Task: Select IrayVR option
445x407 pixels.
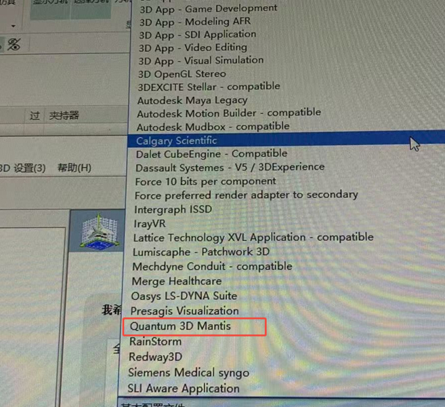Action: pos(150,224)
